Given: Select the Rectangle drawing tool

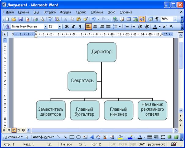Looking at the screenshot, I should coord(72,137).
